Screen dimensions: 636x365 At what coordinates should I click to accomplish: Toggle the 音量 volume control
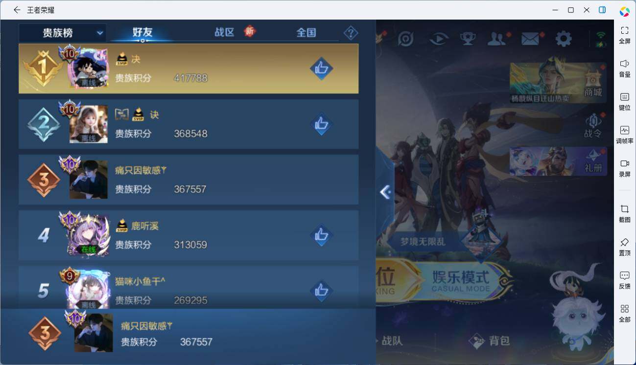point(624,68)
